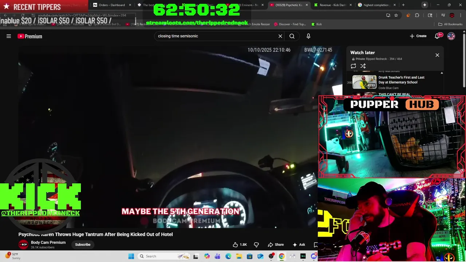Open the All Bookmarks folder
Screen dimensions: 466x262
point(450,24)
